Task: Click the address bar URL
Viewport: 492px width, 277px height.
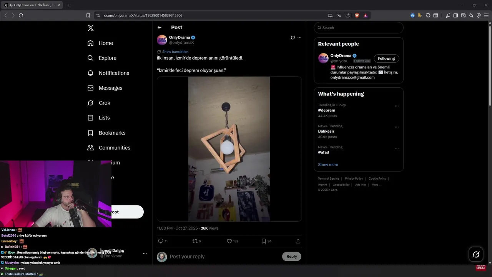Action: click(143, 15)
